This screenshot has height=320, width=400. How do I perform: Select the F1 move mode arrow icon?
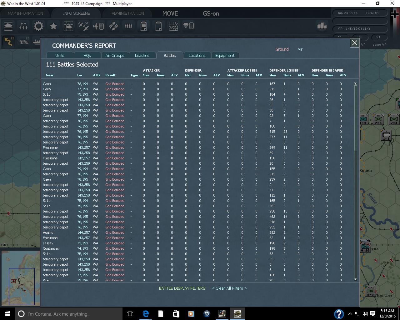point(9,41)
